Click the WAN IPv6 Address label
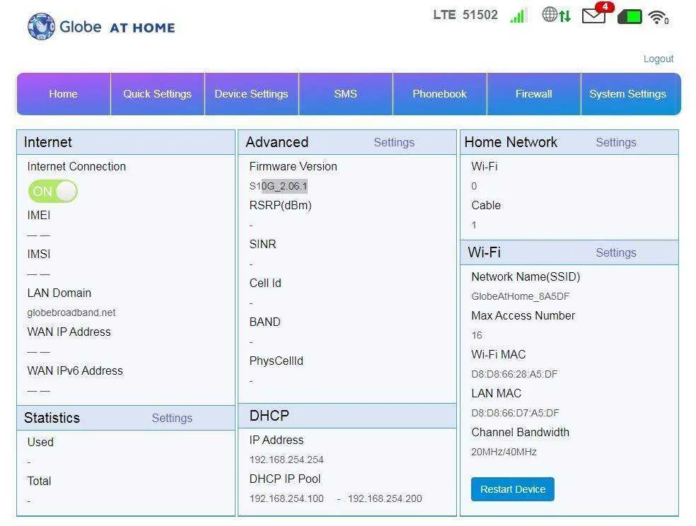This screenshot has height=526, width=696. click(74, 370)
